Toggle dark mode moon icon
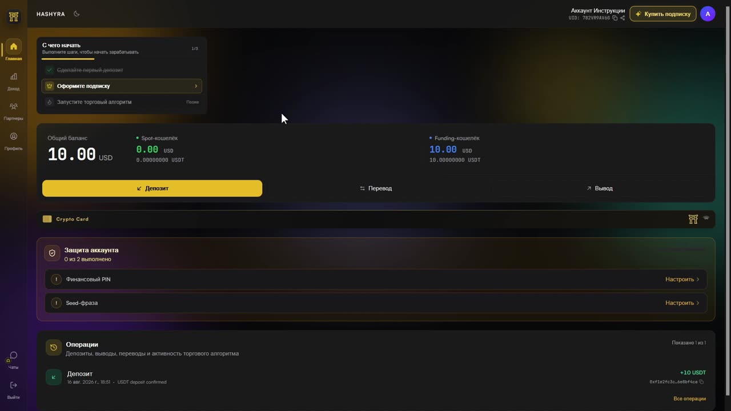This screenshot has width=731, height=411. tap(77, 14)
